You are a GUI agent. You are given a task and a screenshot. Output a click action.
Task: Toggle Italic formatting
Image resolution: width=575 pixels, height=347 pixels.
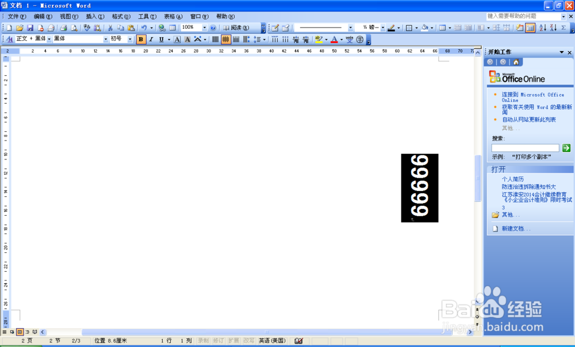(x=151, y=39)
